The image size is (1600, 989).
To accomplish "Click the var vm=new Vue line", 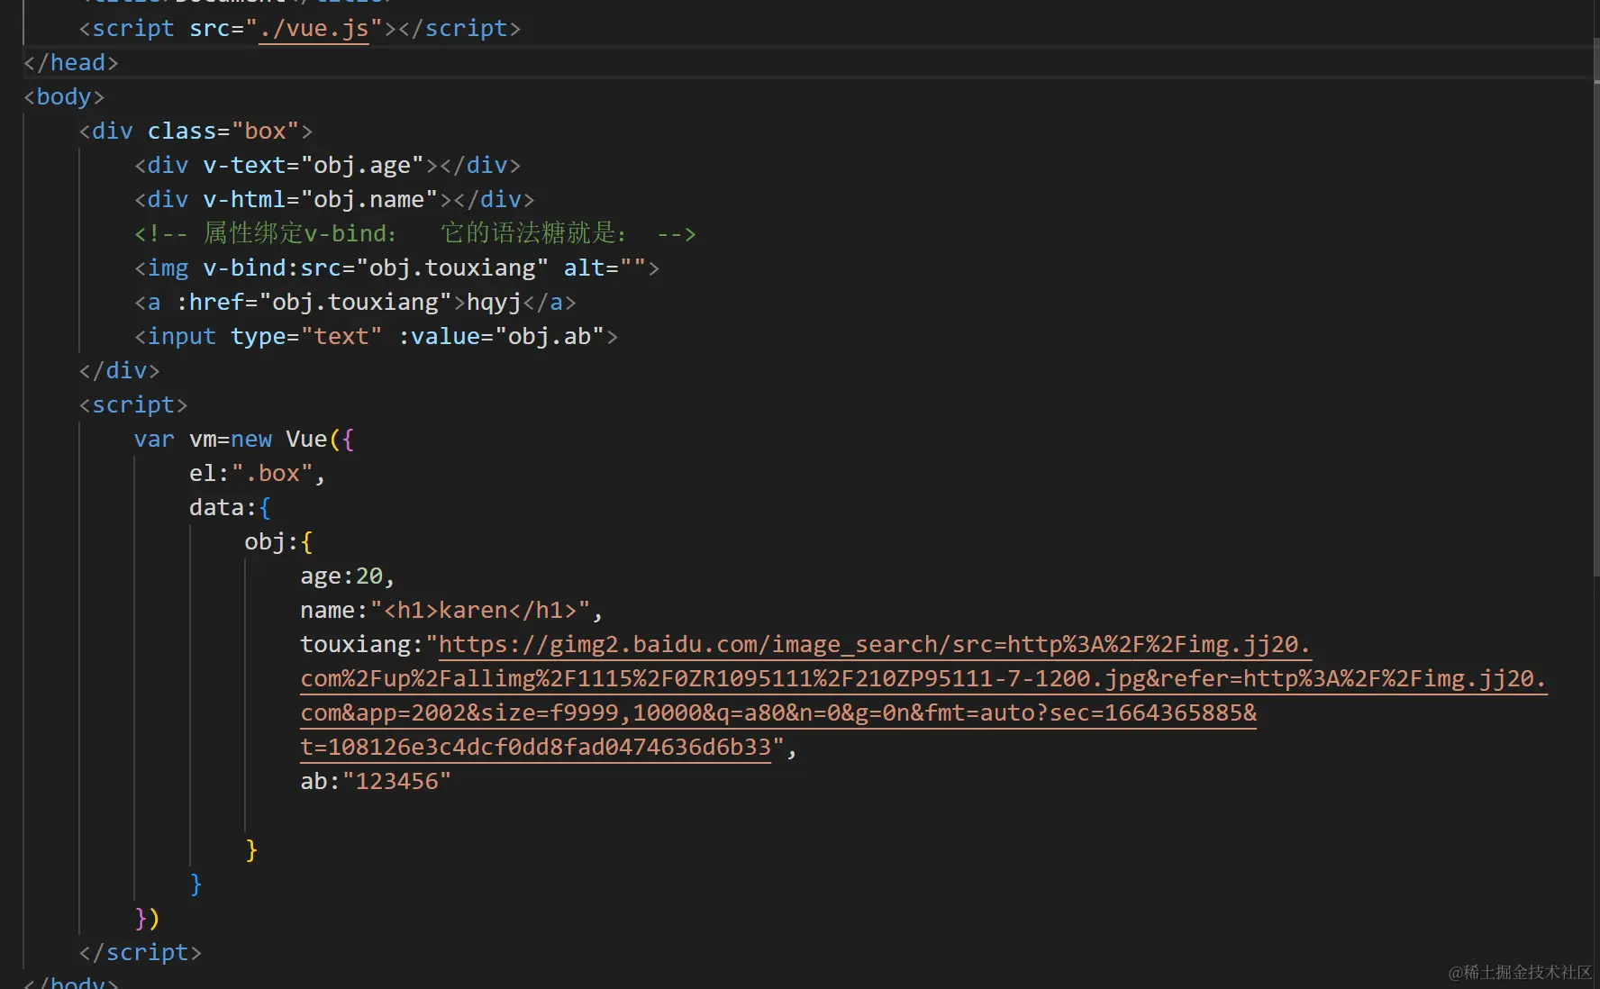I will (x=244, y=440).
